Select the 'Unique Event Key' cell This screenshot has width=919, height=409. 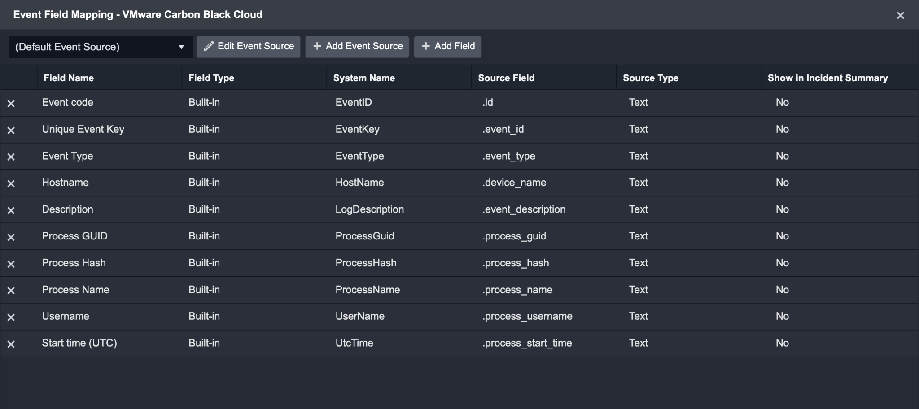[x=83, y=129]
